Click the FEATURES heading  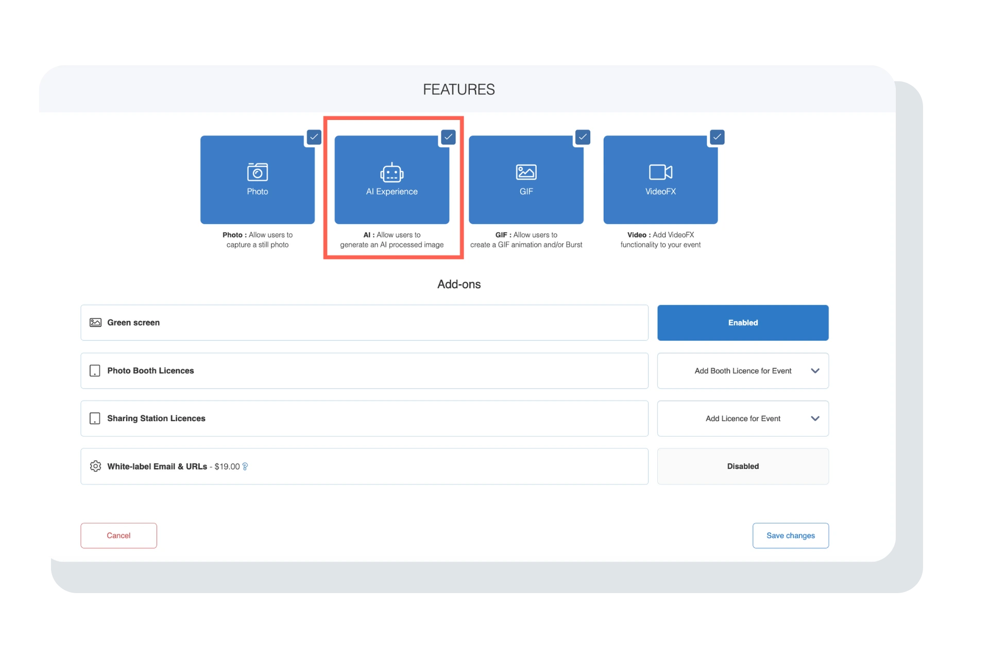[x=459, y=90]
